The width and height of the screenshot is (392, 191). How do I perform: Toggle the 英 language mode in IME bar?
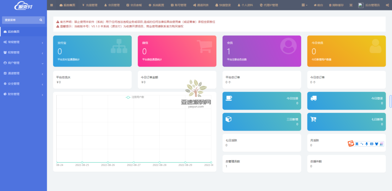(357, 144)
